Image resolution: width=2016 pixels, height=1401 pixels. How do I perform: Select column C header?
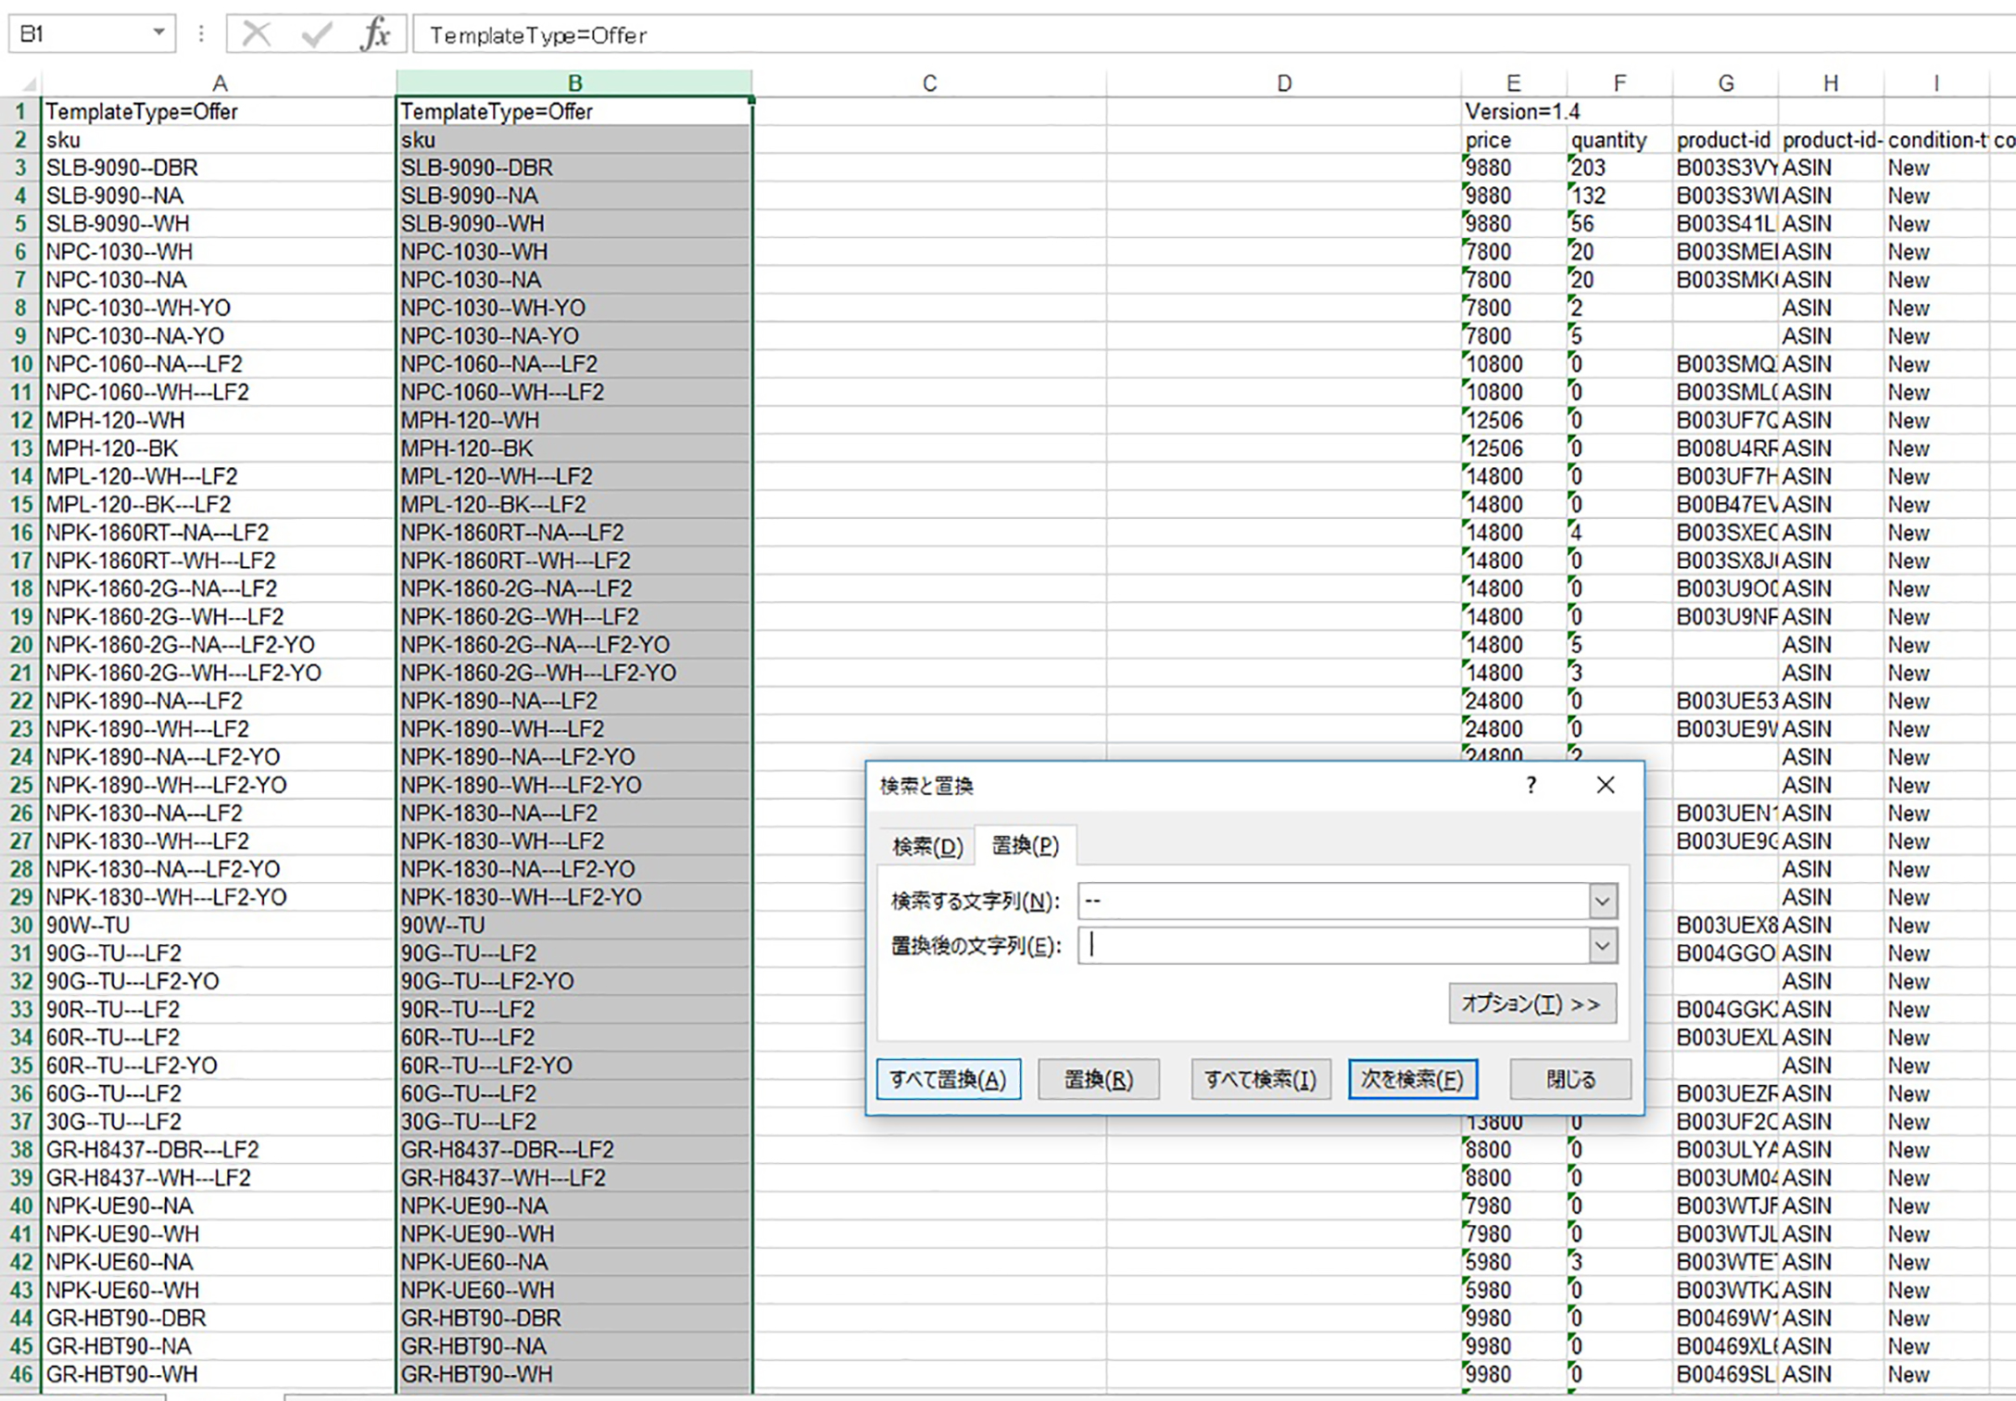point(929,83)
